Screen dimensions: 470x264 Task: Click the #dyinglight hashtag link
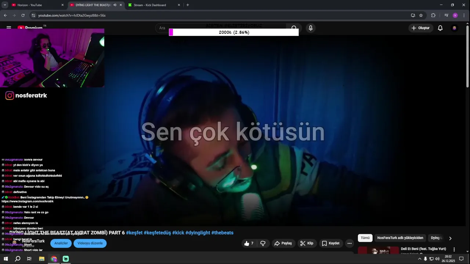198,233
